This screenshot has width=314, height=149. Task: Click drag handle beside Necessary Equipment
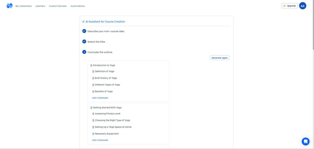coord(93,134)
